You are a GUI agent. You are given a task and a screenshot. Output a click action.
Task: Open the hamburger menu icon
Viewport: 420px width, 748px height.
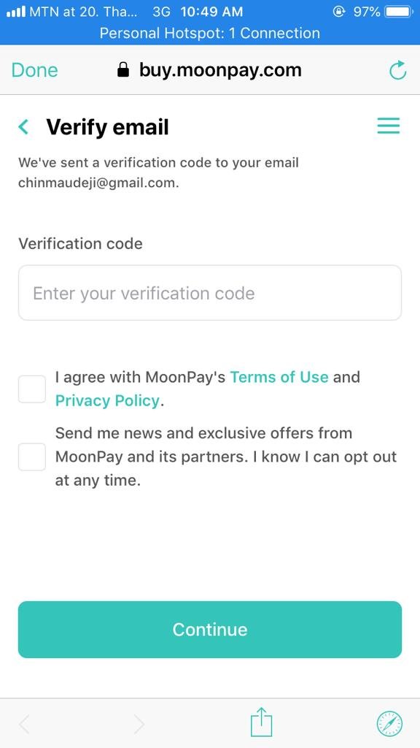click(x=389, y=126)
